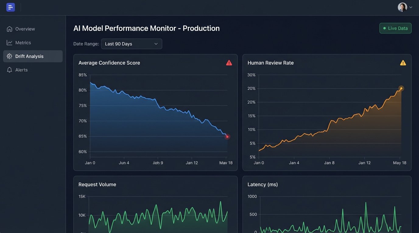Expand the chevron in Last 90 Days selector

point(156,44)
